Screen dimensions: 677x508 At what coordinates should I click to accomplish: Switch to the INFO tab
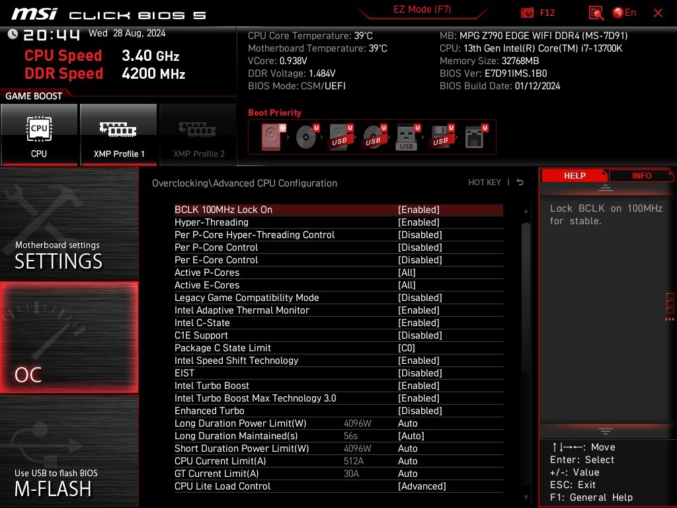(641, 176)
